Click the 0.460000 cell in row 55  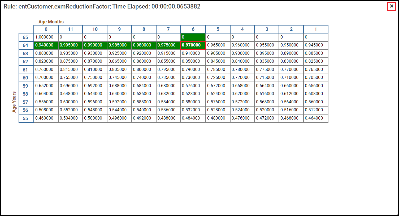click(x=46, y=118)
